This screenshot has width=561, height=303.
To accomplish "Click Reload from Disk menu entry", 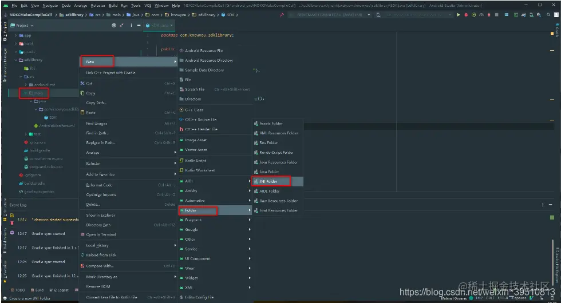I will (x=128, y=255).
